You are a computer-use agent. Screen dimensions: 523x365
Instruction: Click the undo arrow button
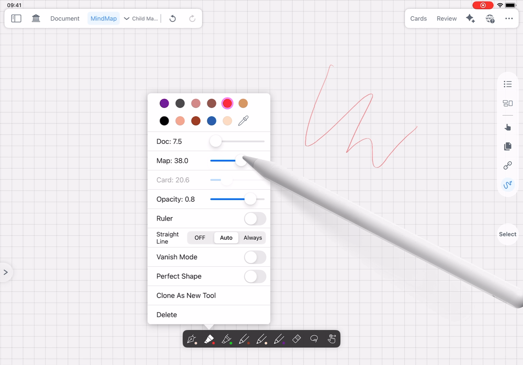coord(173,18)
